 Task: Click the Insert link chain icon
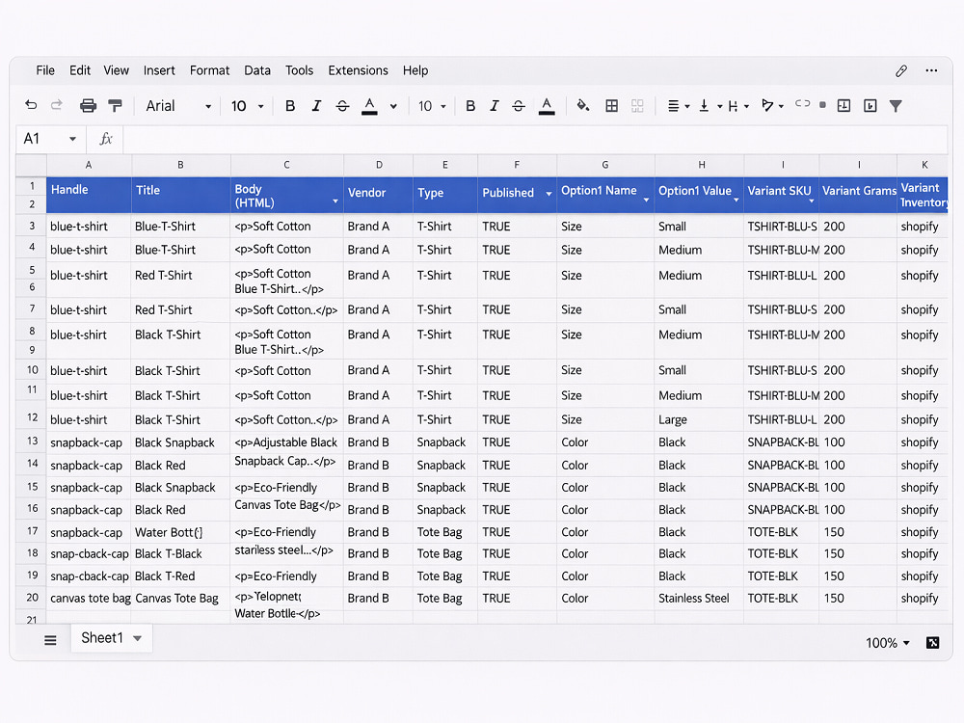[802, 104]
